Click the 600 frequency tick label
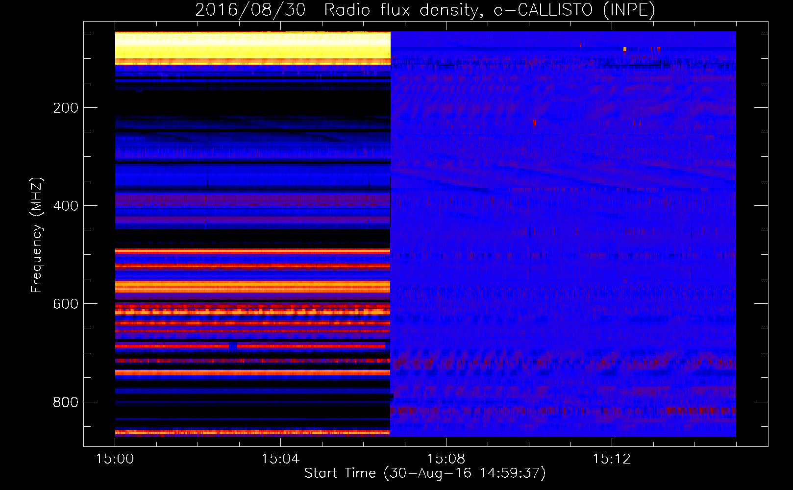Image resolution: width=793 pixels, height=490 pixels. point(66,304)
